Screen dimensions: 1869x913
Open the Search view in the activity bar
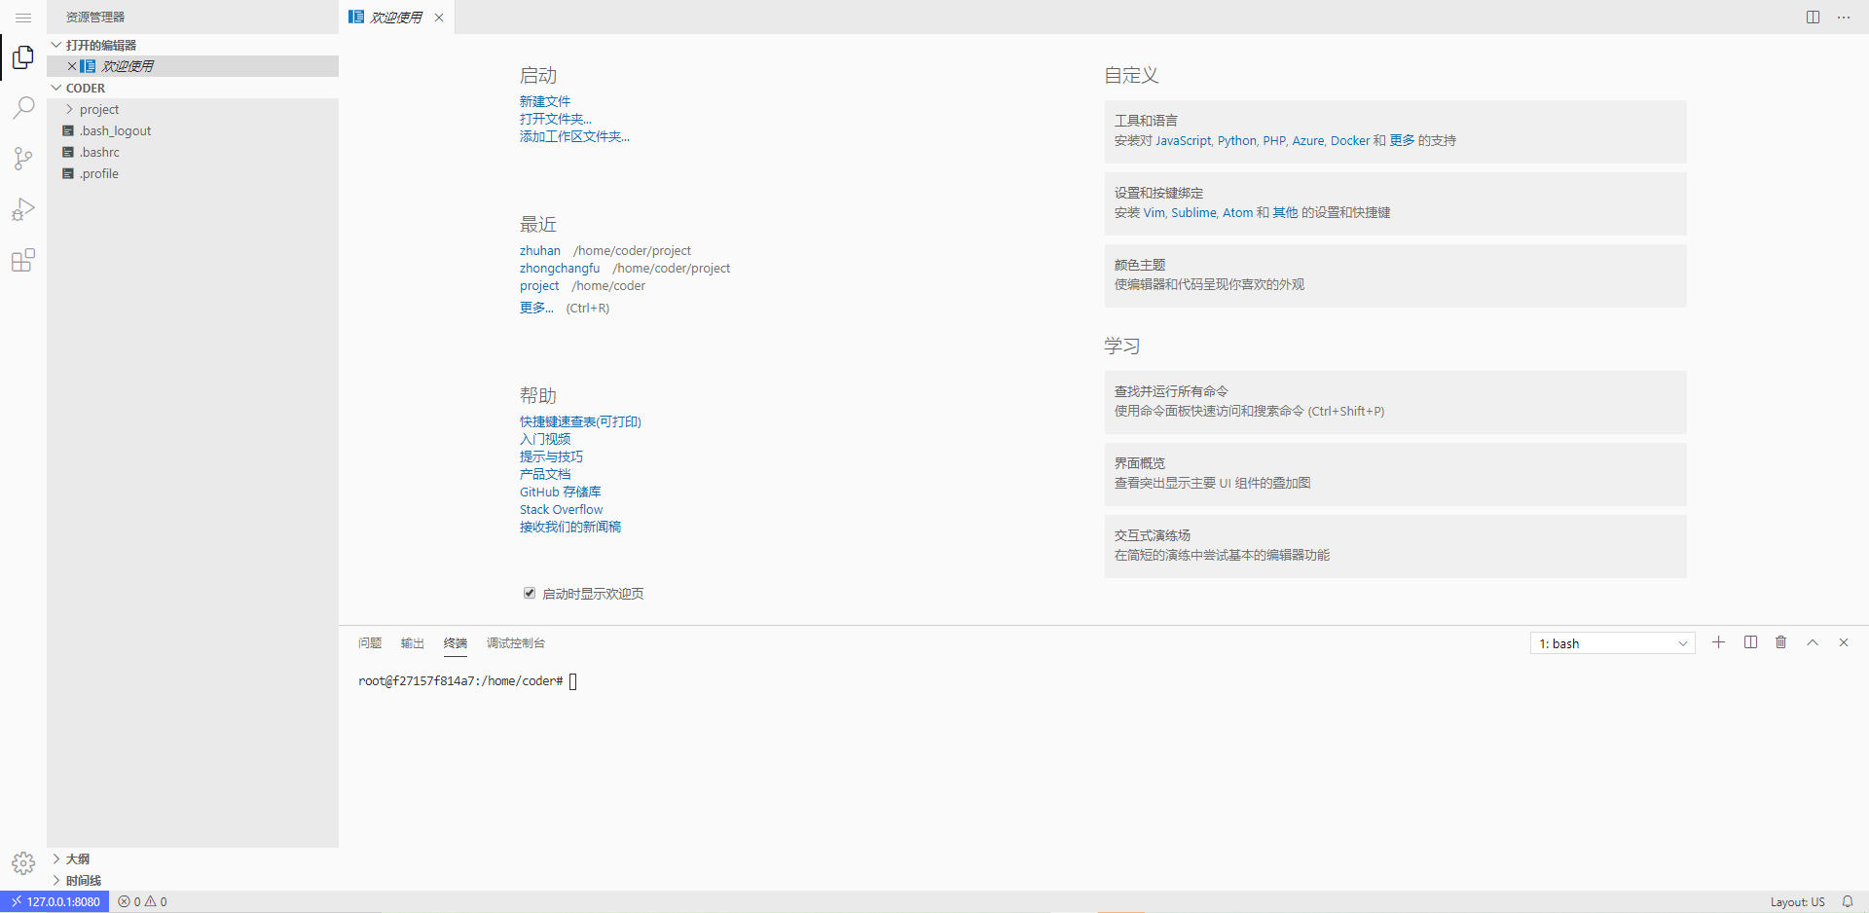click(23, 107)
